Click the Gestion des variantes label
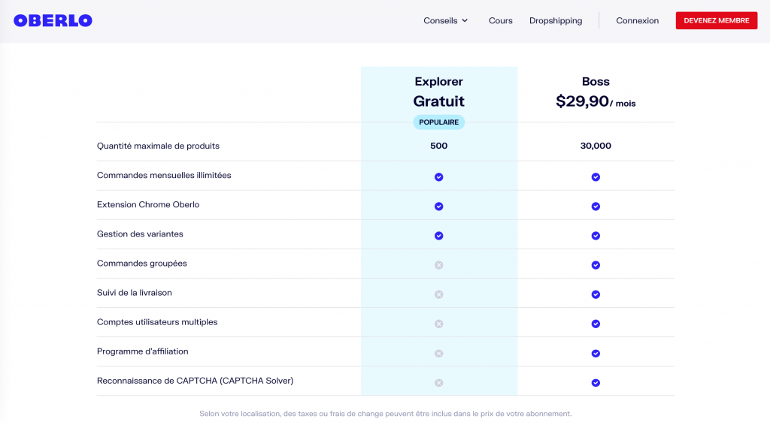 point(140,234)
